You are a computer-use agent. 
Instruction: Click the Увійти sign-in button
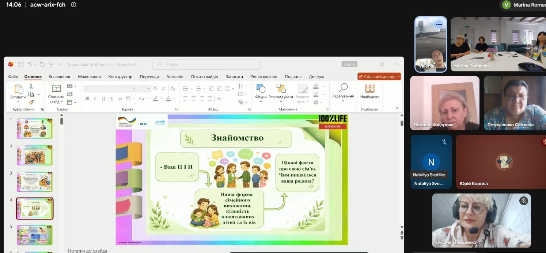pos(349,64)
